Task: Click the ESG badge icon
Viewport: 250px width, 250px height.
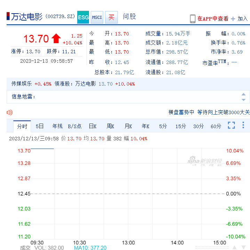Action: (83, 17)
